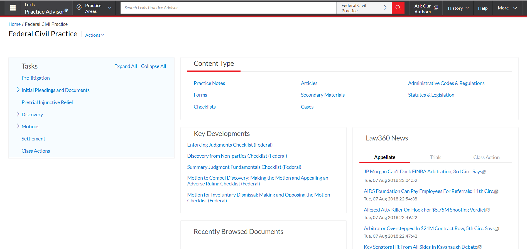The height and width of the screenshot is (249, 527).
Task: Open the Settlement task link
Action: click(33, 139)
